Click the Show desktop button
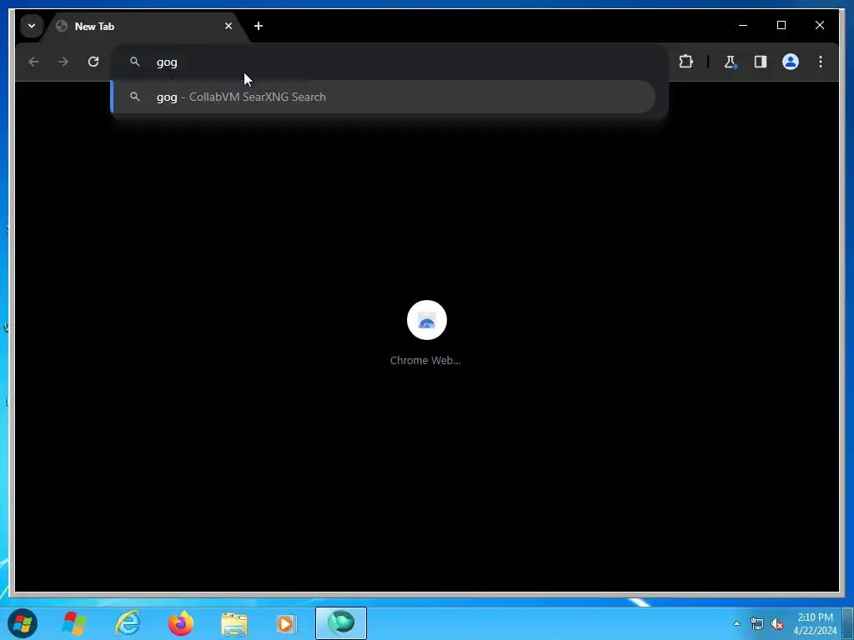Screen dimensions: 854x640 [x=848, y=623]
